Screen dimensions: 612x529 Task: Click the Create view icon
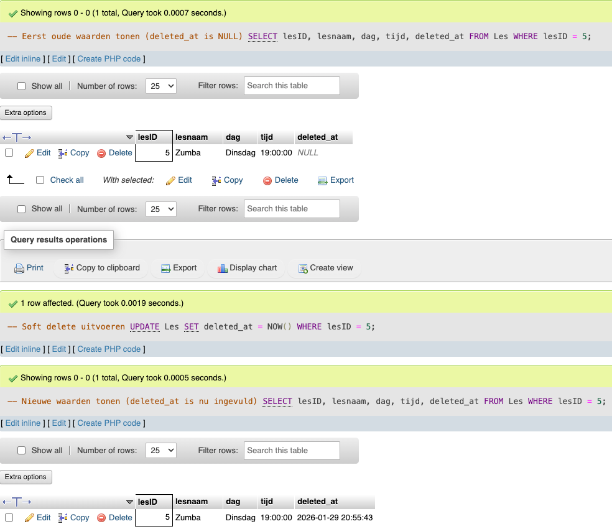303,269
